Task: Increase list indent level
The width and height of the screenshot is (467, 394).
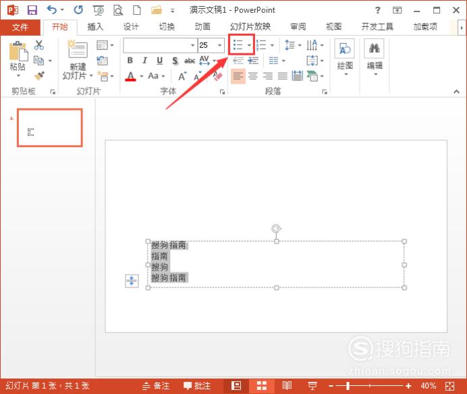Action: pyautogui.click(x=253, y=61)
